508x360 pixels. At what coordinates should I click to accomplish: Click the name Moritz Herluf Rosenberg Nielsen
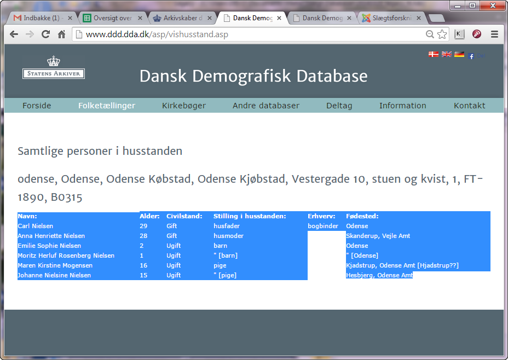tap(66, 256)
